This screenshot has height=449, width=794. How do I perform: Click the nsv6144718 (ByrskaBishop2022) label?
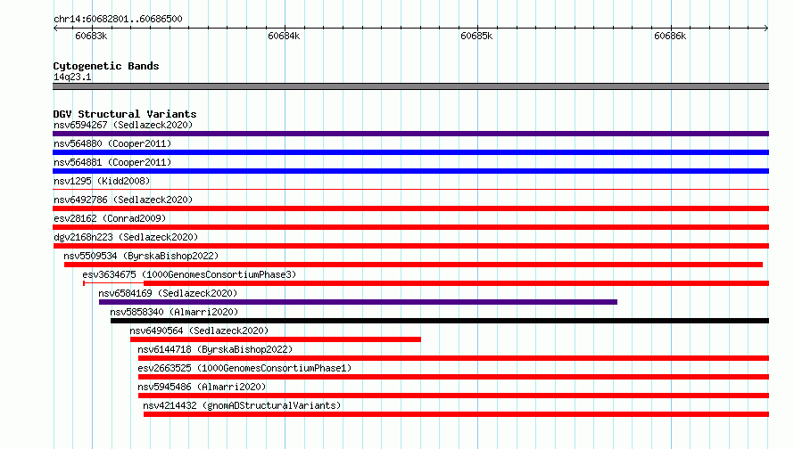pos(215,349)
